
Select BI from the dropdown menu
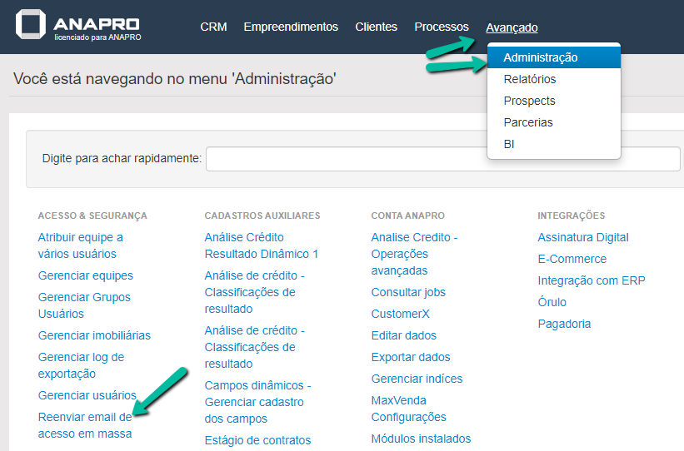[x=509, y=144]
